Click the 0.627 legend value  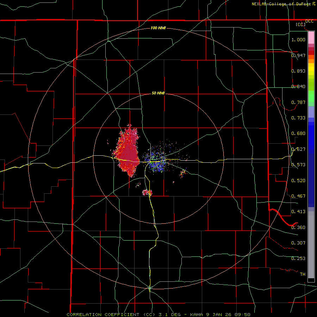click(298, 149)
